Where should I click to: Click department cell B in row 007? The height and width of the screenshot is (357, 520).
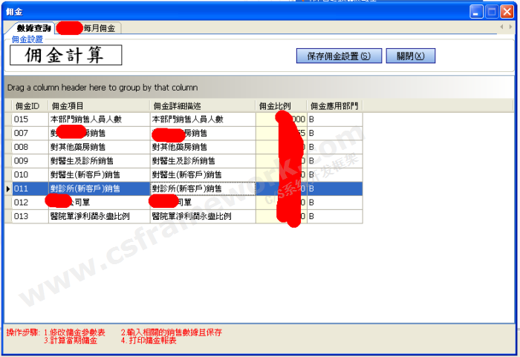pyautogui.click(x=334, y=133)
